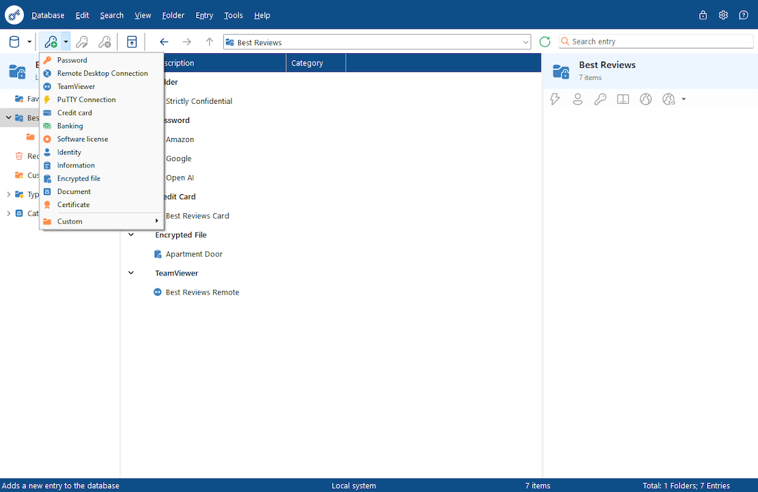Expand the Custom submenu

pos(102,221)
